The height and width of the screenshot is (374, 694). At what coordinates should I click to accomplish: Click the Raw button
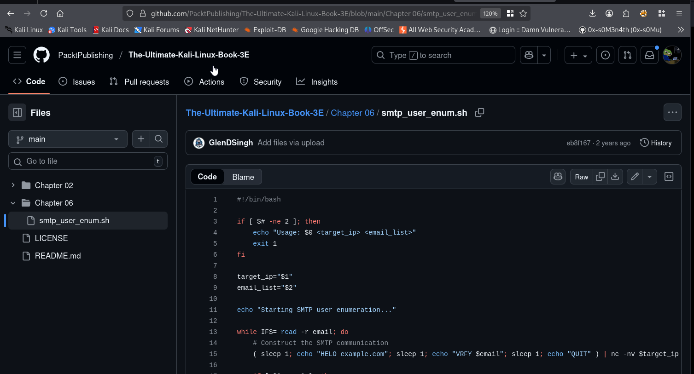[581, 177]
